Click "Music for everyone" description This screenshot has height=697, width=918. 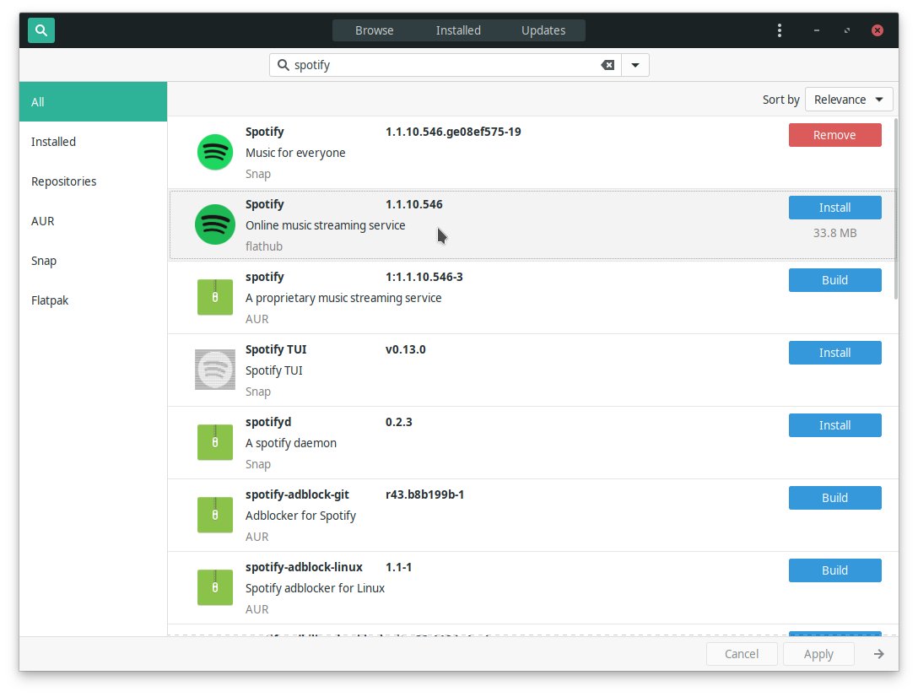point(295,153)
